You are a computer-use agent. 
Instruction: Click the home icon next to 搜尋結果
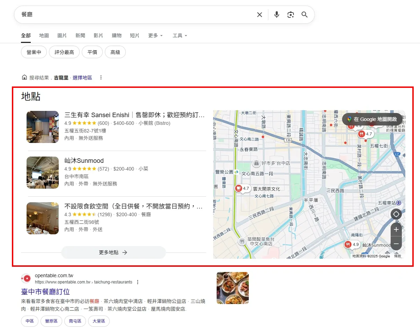[x=24, y=77]
